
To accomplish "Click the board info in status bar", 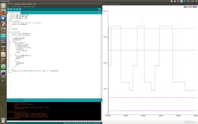I will pyautogui.click(x=82, y=123).
